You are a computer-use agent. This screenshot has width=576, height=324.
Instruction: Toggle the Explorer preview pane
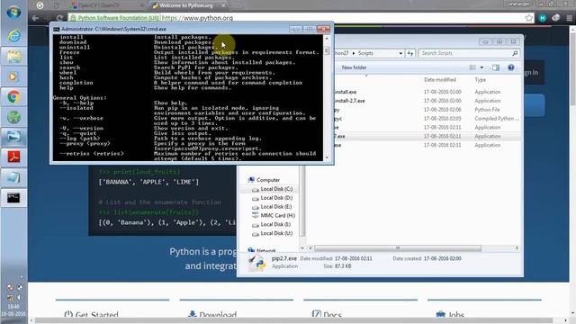496,67
